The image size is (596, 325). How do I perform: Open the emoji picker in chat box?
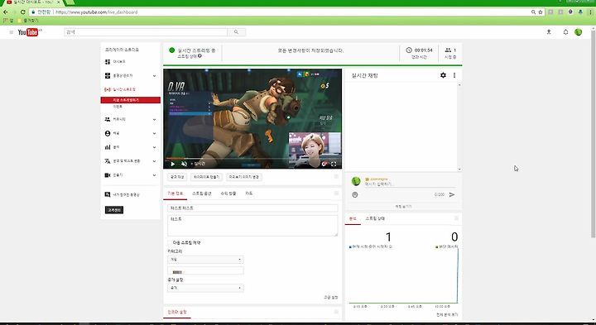point(355,195)
